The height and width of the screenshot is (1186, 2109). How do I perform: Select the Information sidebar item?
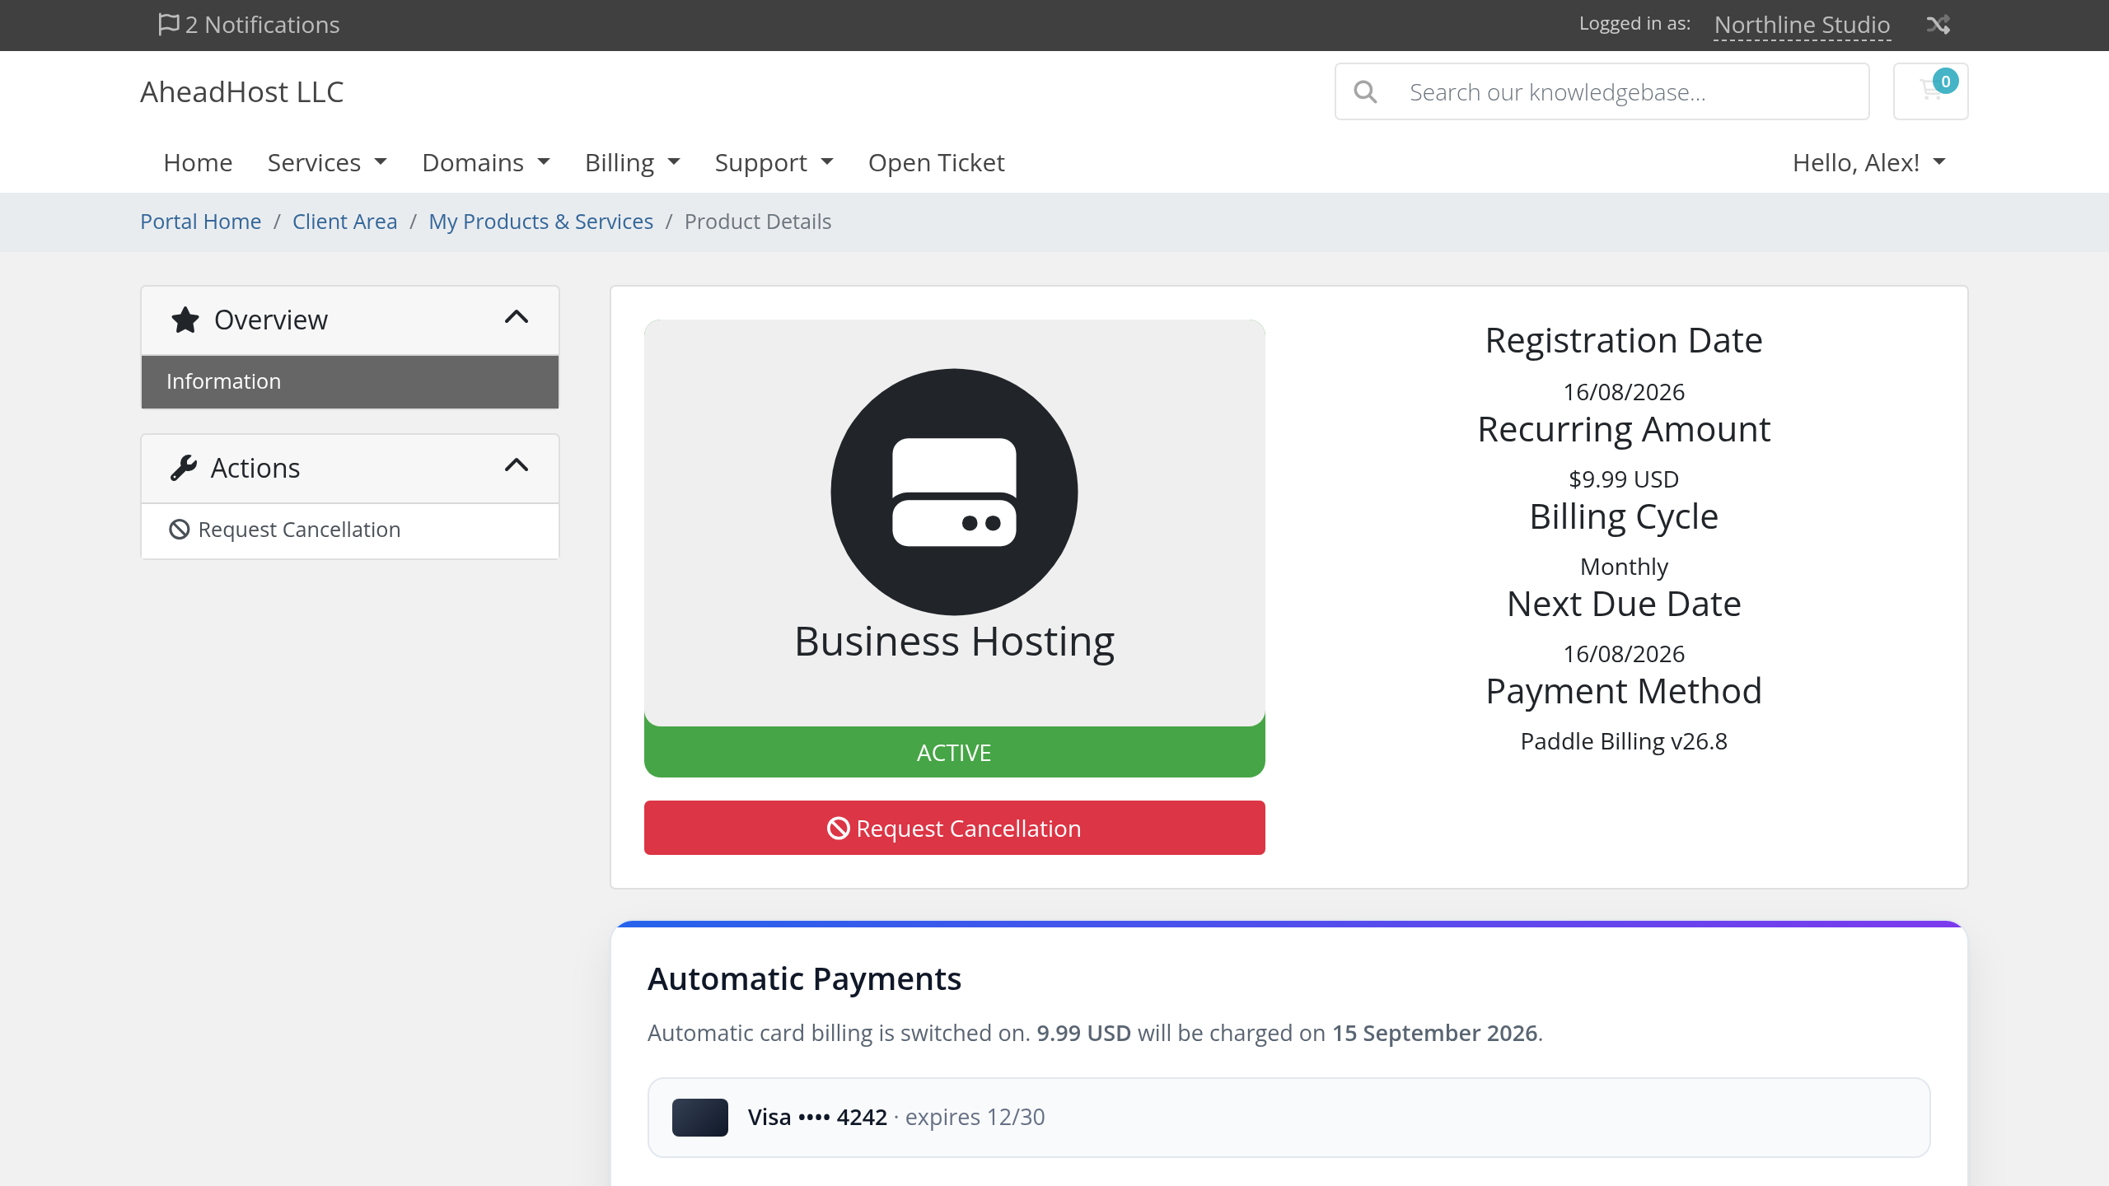point(350,381)
